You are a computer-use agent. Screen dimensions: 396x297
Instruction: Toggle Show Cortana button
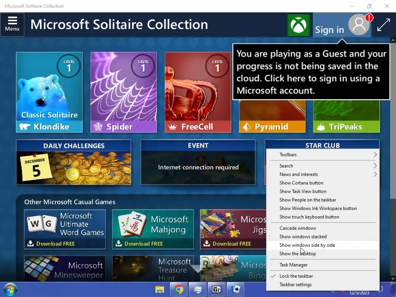pos(323,183)
